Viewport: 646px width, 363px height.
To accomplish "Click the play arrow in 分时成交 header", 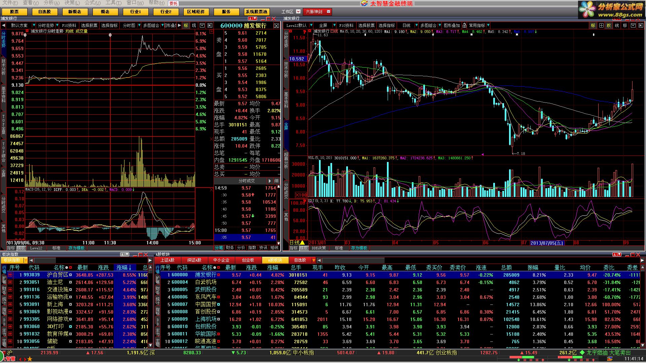I will (270, 181).
